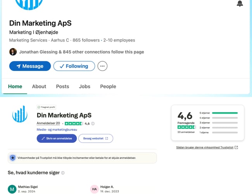Viewport: 252px width, 194px height.
Task: Open Medie- og marketingbureau category link
Action: click(57, 130)
